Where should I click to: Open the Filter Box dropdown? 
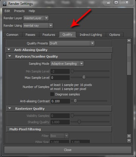tap(59, 136)
